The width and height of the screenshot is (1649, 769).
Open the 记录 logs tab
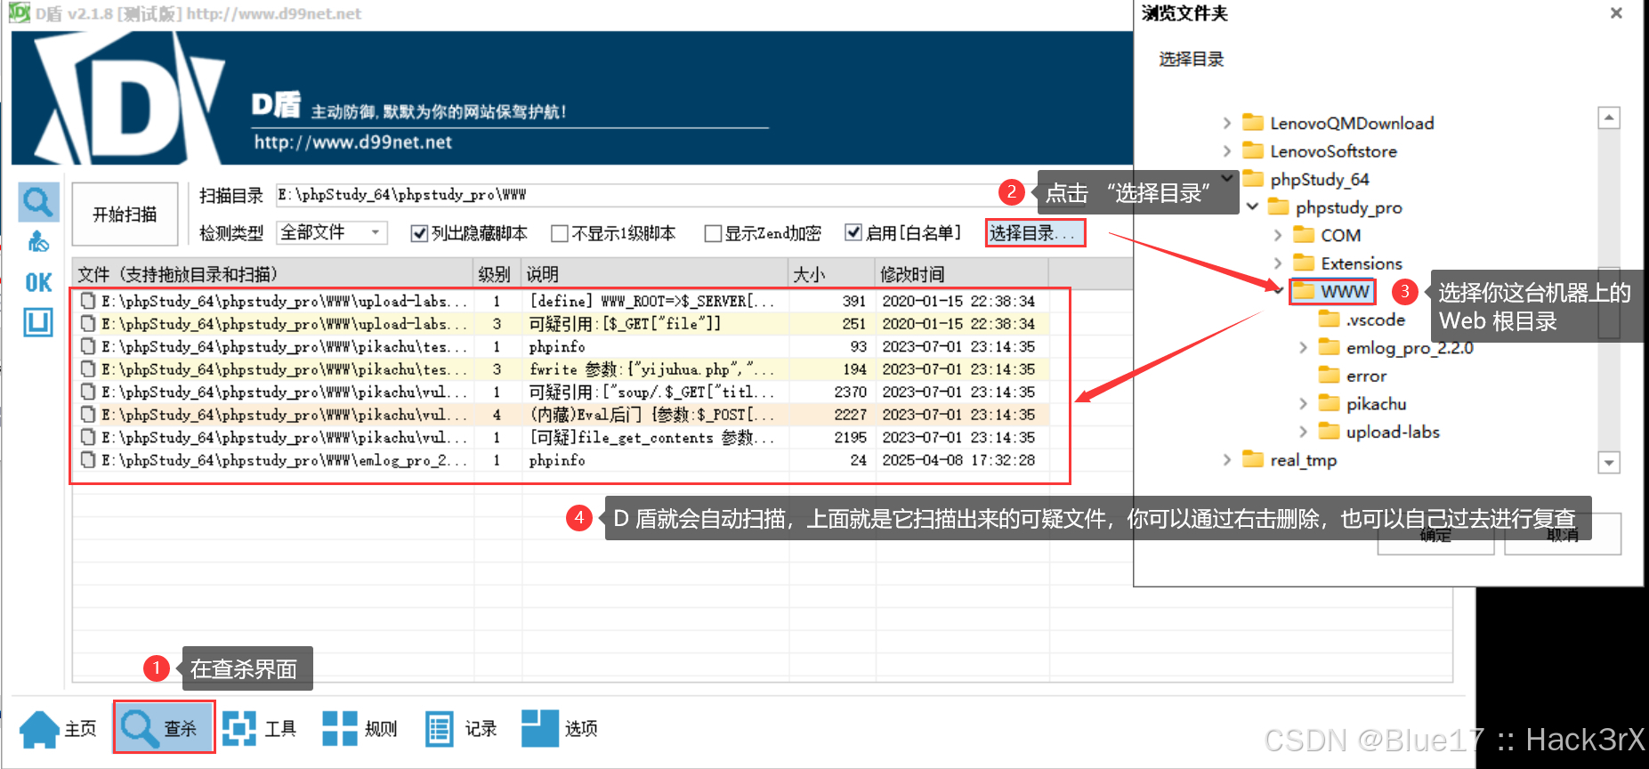(x=461, y=728)
